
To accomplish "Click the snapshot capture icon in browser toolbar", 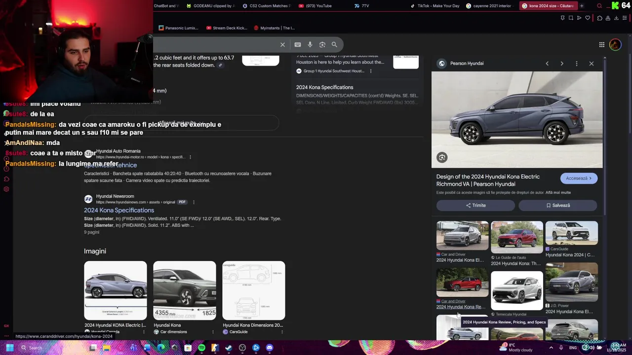I will tap(571, 18).
